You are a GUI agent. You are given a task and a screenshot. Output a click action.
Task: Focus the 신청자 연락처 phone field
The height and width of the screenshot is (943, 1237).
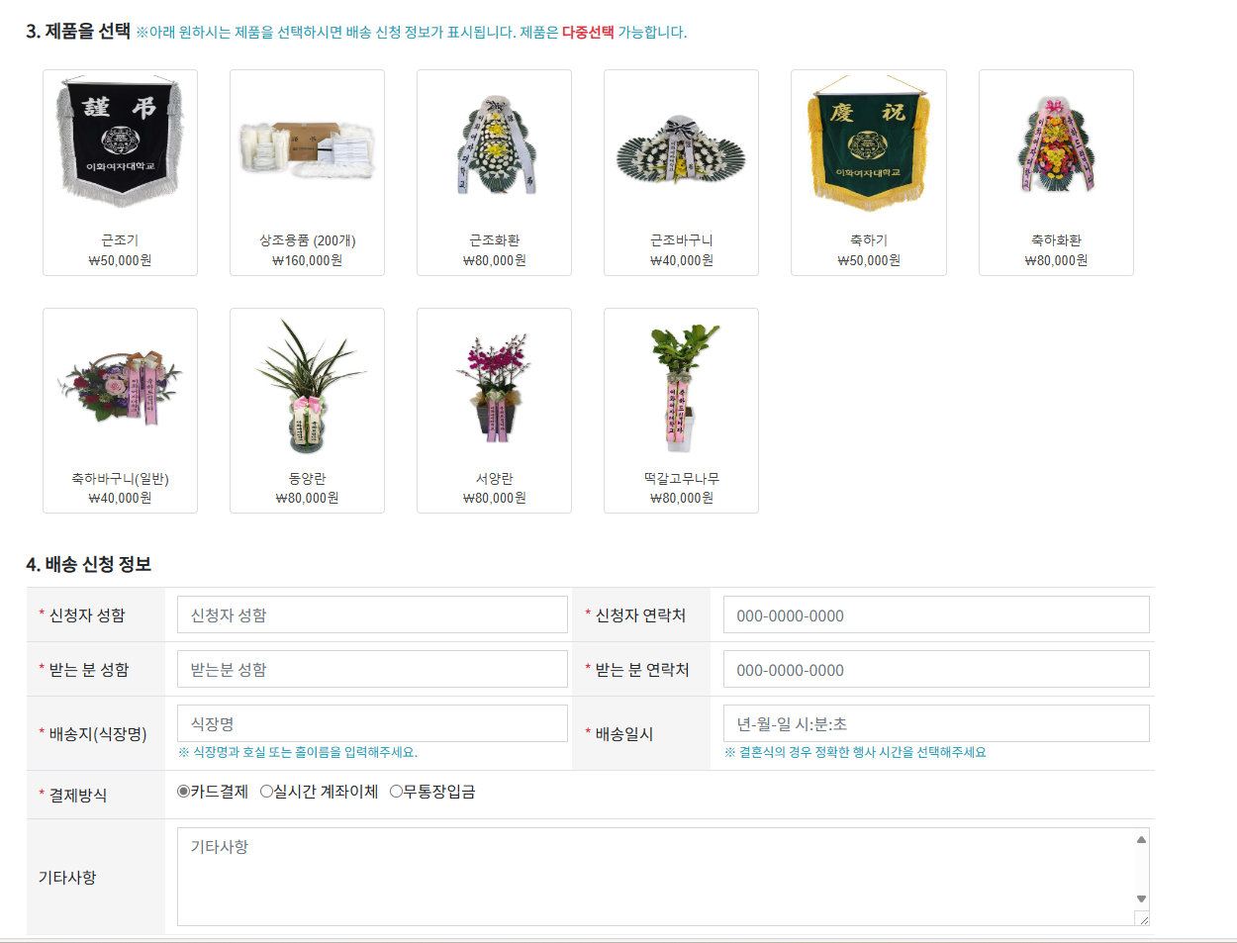click(936, 614)
